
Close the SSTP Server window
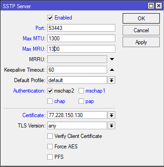[x=159, y=6]
